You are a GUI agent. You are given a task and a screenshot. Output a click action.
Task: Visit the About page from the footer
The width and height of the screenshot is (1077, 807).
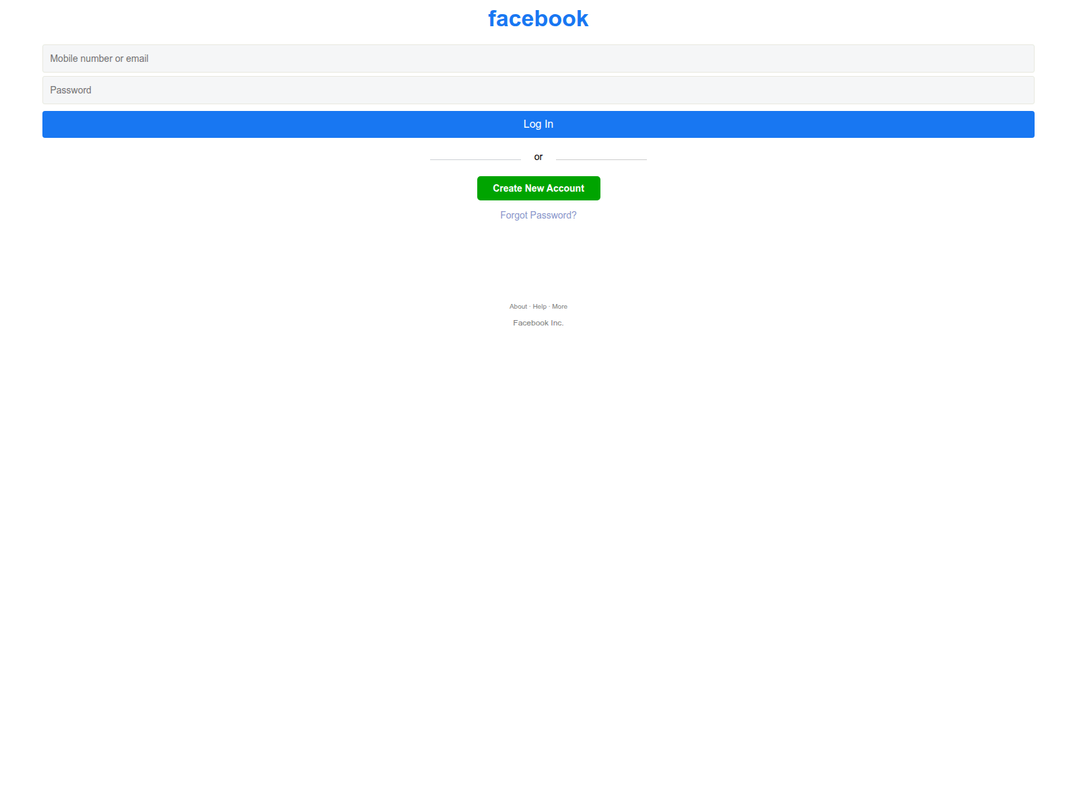[518, 307]
